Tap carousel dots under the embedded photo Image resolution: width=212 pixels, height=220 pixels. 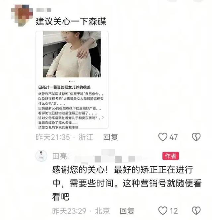[72, 81]
